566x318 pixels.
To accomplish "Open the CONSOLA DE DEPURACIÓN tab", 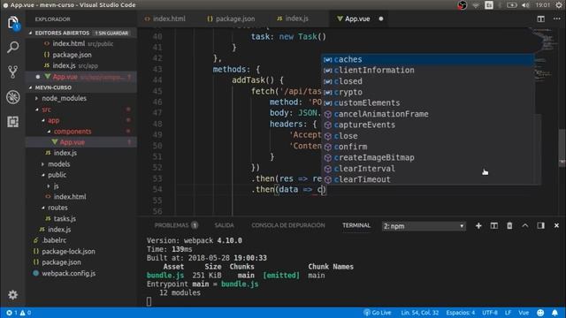I will tap(288, 225).
